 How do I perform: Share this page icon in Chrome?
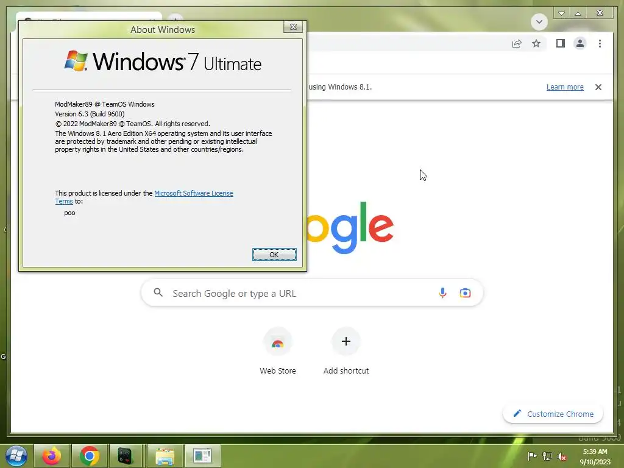coord(517,43)
